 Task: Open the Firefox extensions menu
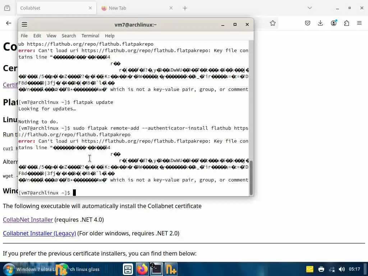346,23
